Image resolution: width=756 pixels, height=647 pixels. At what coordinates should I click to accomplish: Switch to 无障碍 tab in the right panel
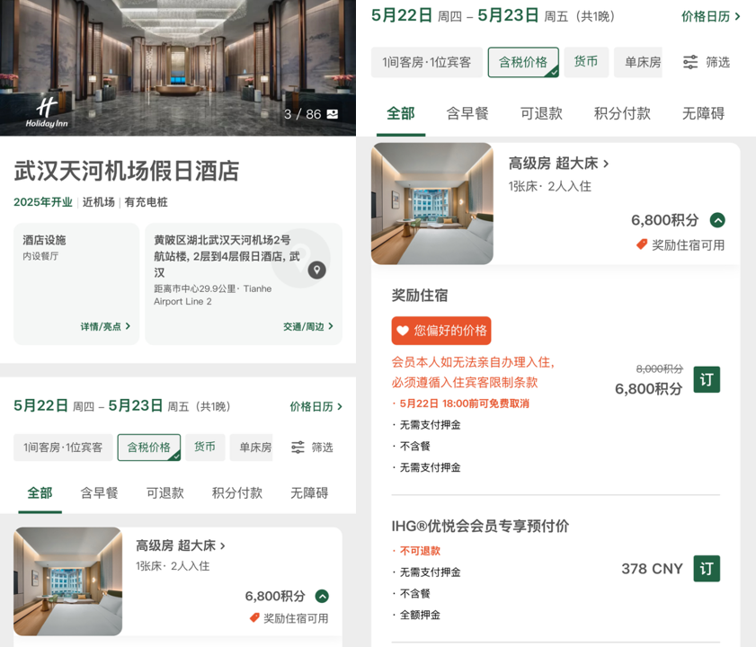(x=703, y=114)
